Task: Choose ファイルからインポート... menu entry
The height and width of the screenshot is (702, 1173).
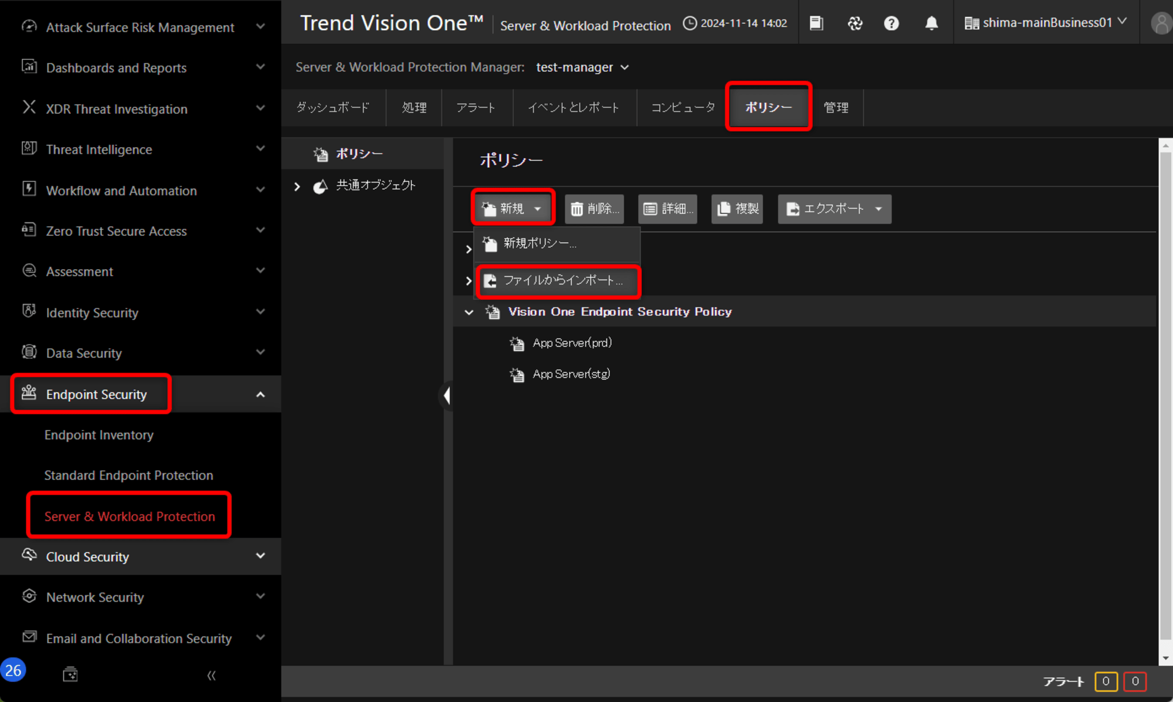Action: (x=557, y=281)
